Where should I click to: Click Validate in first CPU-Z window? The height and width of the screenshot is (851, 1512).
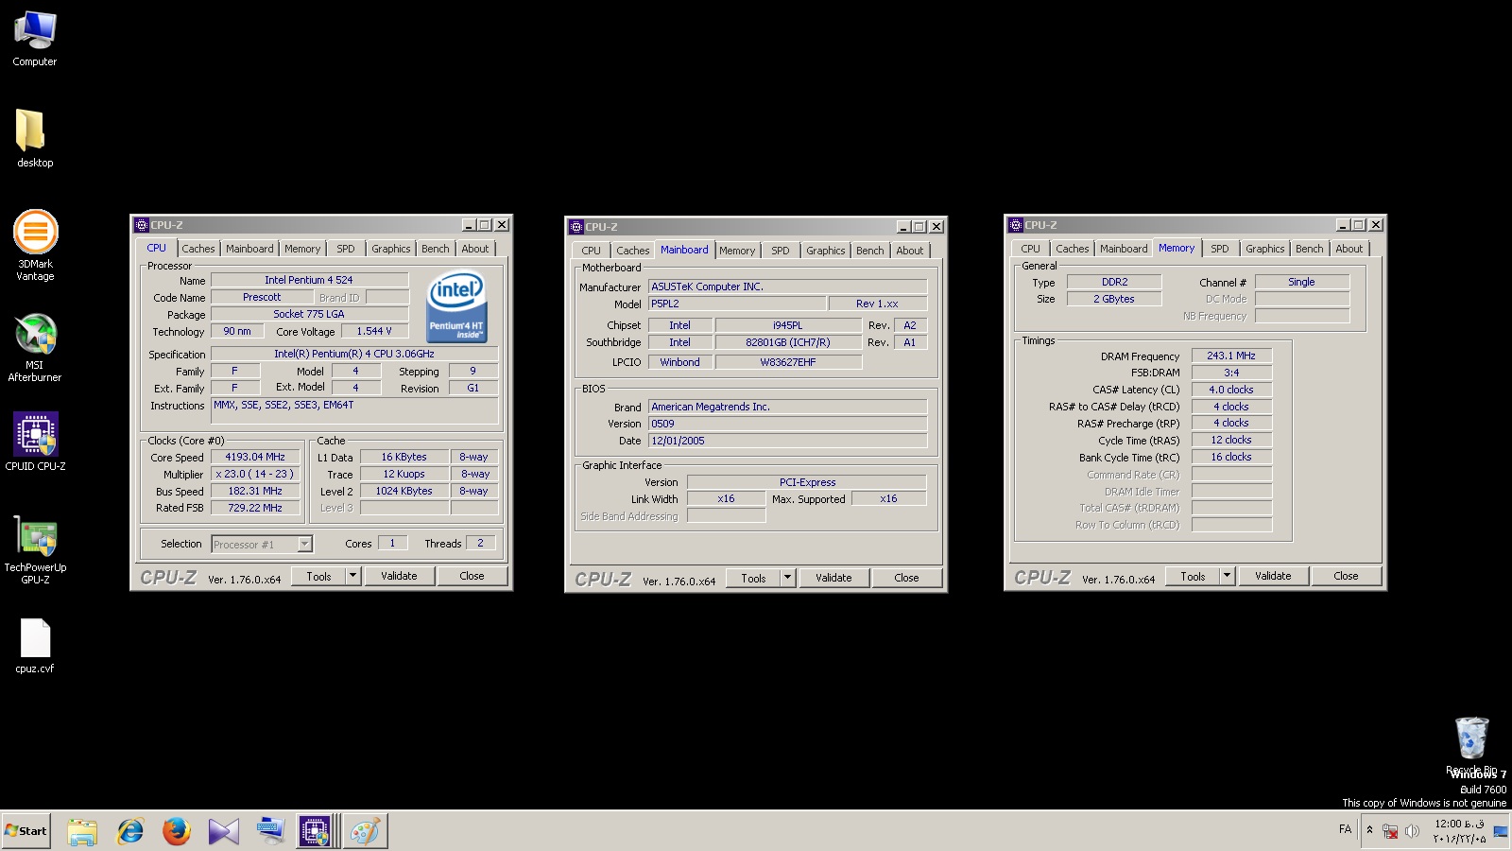[x=399, y=576]
